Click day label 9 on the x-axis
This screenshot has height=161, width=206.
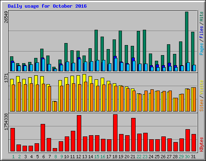[x=62, y=157]
